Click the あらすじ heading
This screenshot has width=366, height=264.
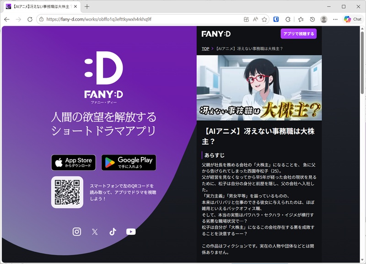pyautogui.click(x=215, y=155)
